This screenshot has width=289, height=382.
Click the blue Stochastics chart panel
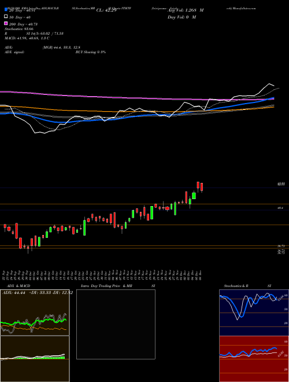point(254,313)
